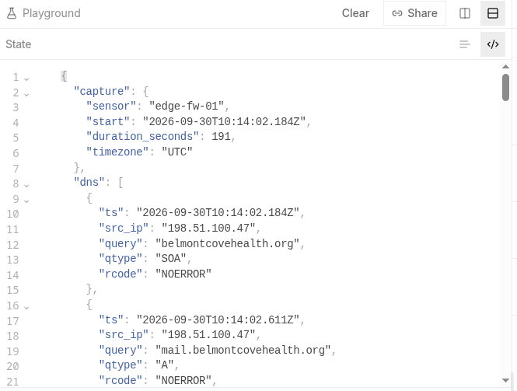Collapse root object at line 1
517x391 pixels.
[x=26, y=79]
